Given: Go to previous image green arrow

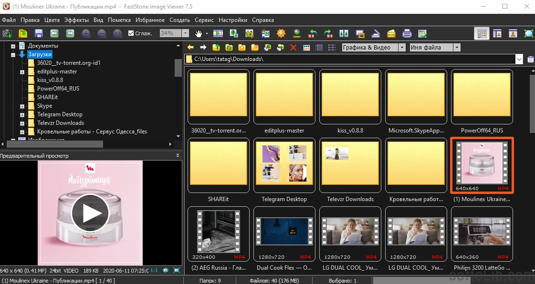Looking at the screenshot, I should [54, 33].
